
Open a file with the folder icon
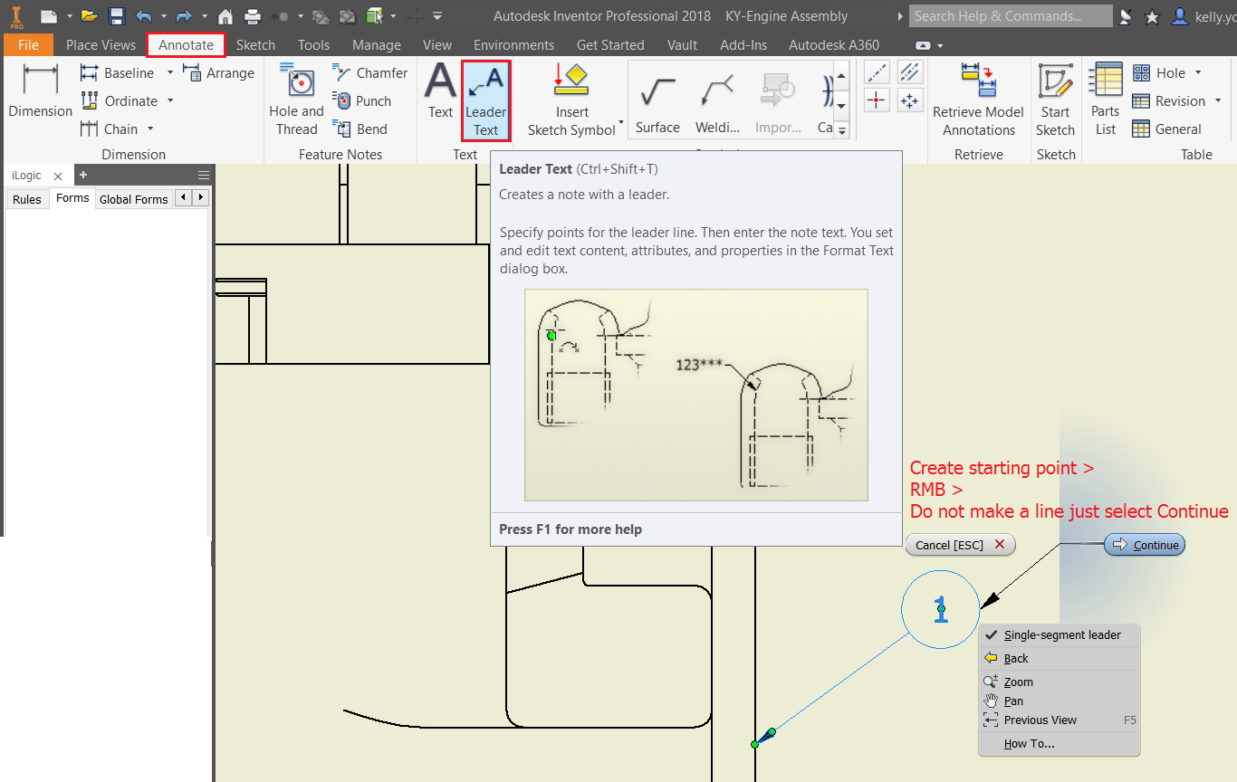click(x=89, y=16)
